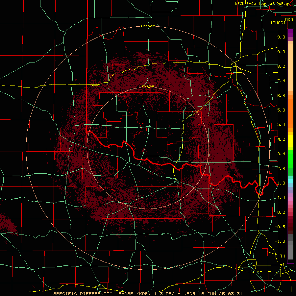296x296 pixels.
Task: Click the TH label at the scale bottom
Action: pos(283,256)
